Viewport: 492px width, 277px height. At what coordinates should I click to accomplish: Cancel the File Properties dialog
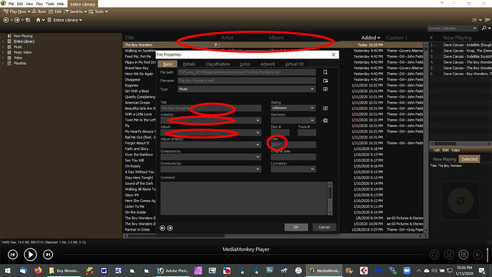click(x=324, y=227)
